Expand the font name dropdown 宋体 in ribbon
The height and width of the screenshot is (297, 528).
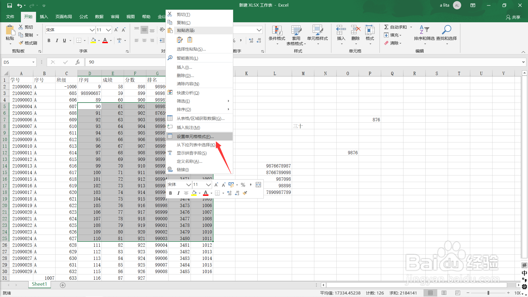point(92,30)
